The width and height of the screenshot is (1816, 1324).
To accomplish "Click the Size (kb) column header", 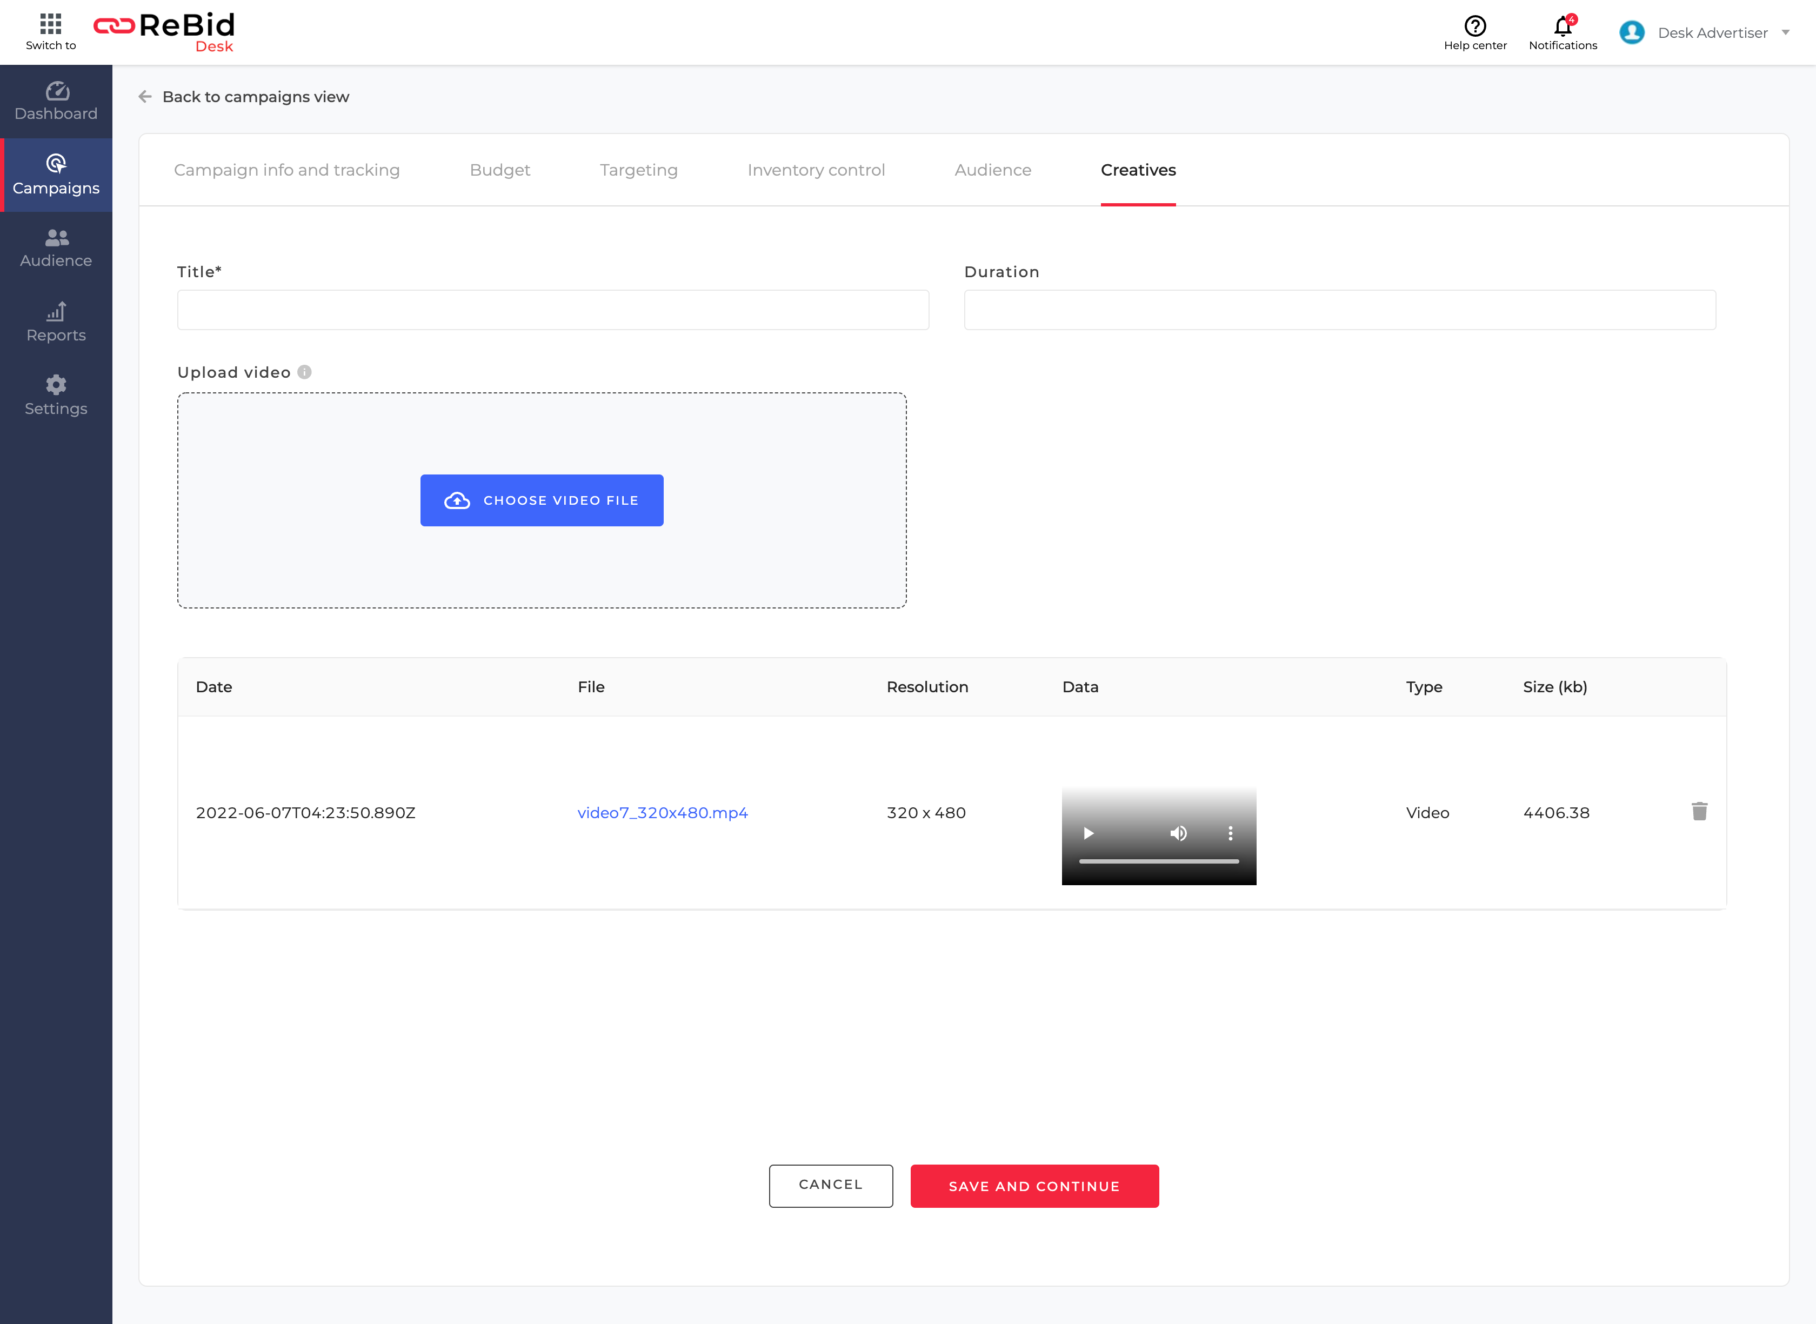I will [x=1555, y=687].
